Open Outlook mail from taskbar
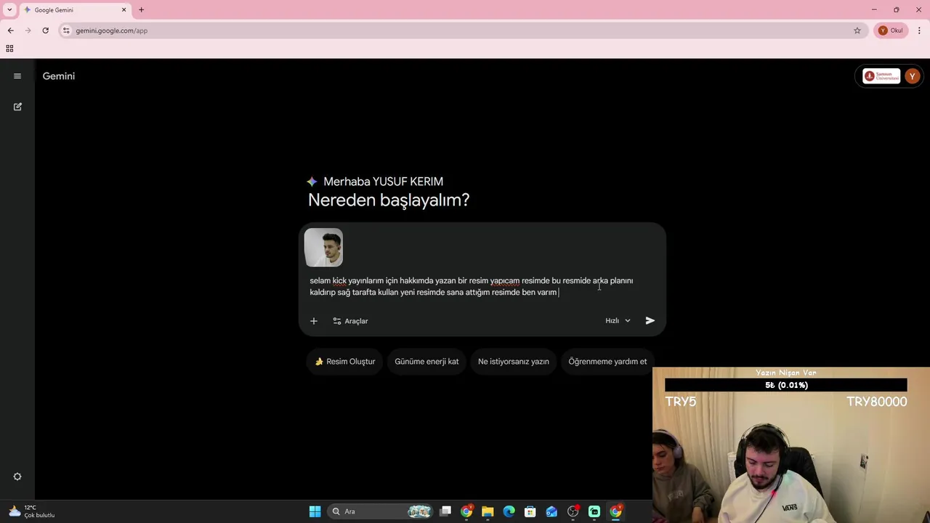 (x=551, y=511)
